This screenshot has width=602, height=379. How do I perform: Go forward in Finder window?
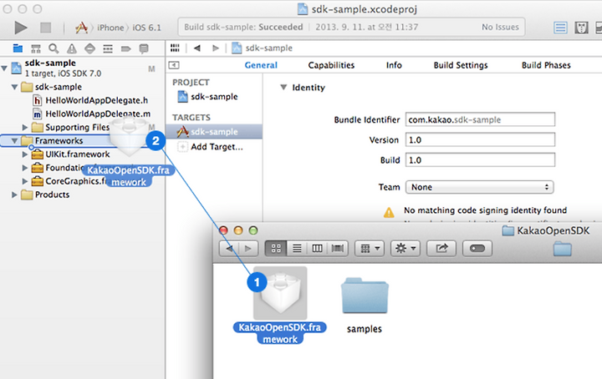248,249
